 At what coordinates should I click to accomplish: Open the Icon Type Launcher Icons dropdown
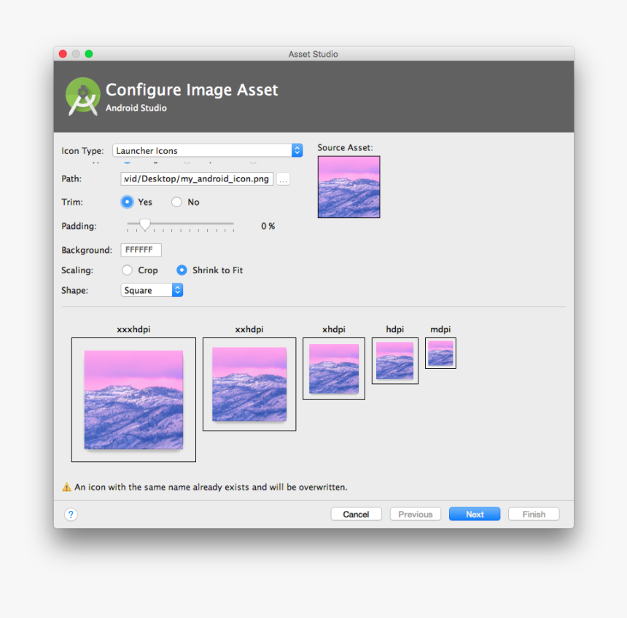pyautogui.click(x=208, y=151)
